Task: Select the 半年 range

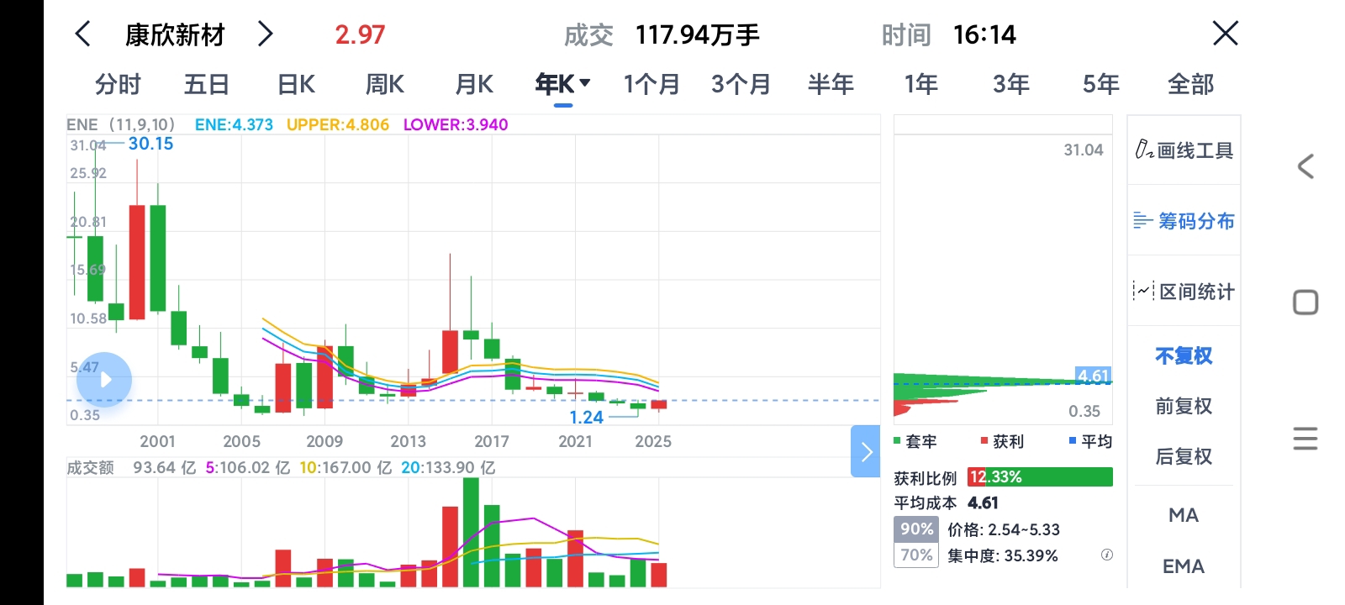Action: tap(831, 84)
